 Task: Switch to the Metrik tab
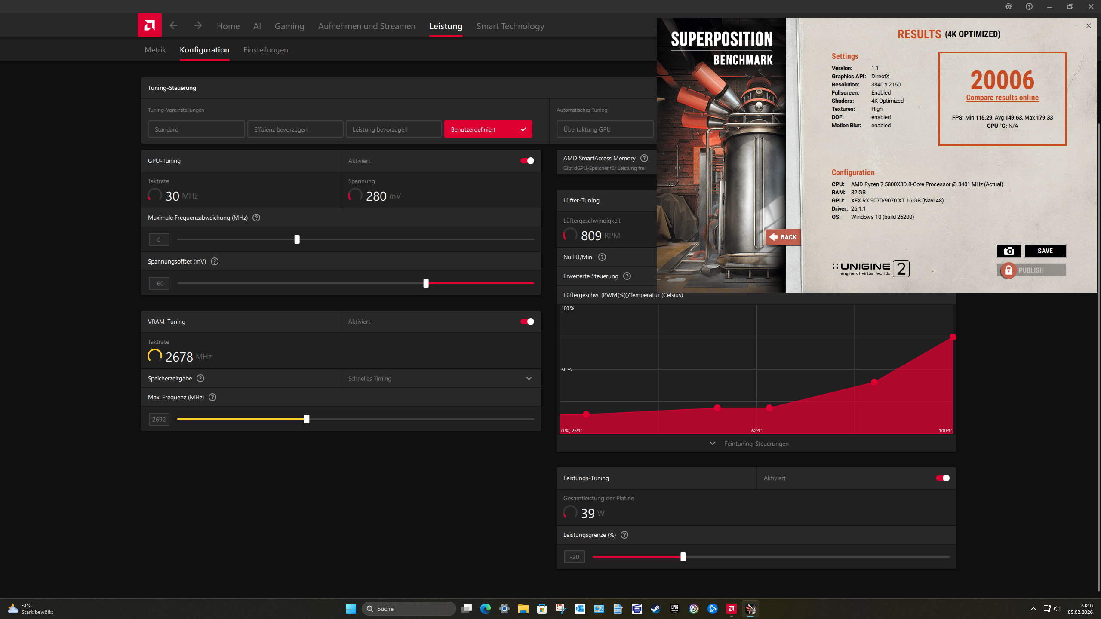click(x=155, y=49)
